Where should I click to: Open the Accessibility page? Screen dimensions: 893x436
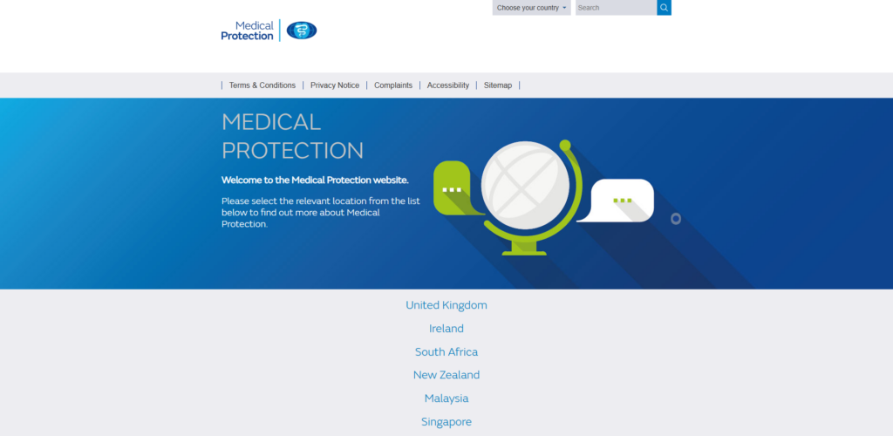click(448, 85)
